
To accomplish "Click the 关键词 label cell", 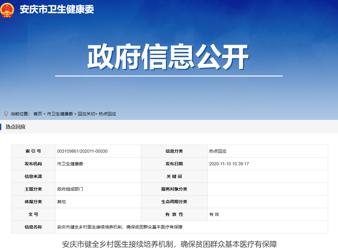I will click(x=174, y=176).
